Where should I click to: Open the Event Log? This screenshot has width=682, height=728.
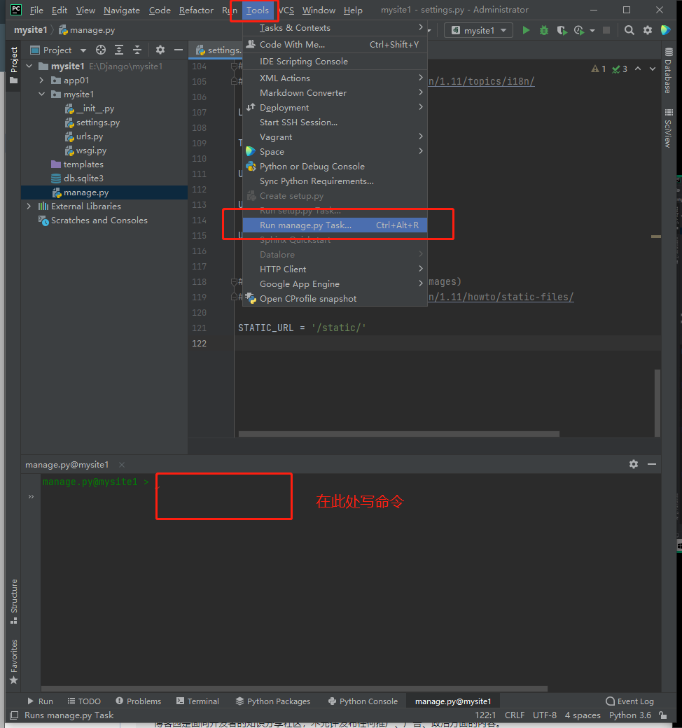(630, 701)
